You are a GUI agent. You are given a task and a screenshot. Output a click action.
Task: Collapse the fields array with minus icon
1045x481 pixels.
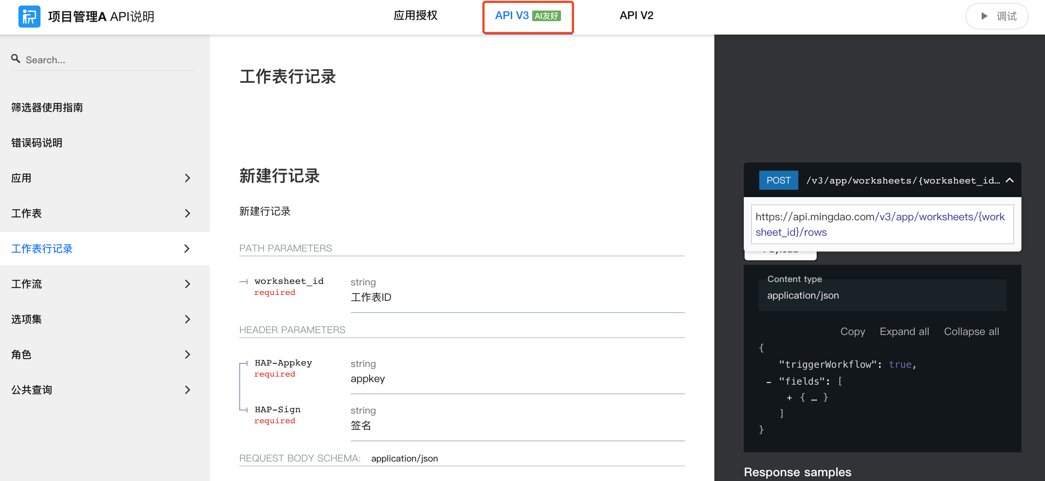click(x=768, y=382)
